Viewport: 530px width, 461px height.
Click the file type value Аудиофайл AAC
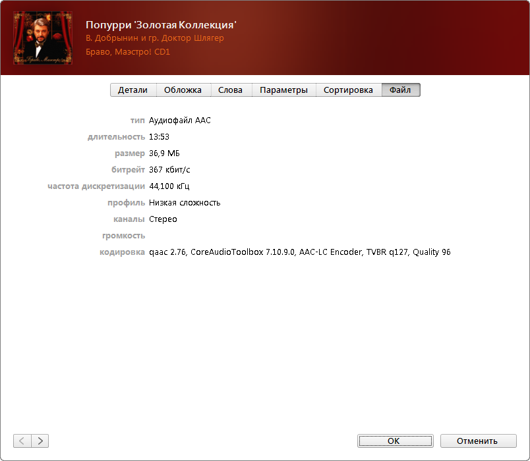[179, 121]
